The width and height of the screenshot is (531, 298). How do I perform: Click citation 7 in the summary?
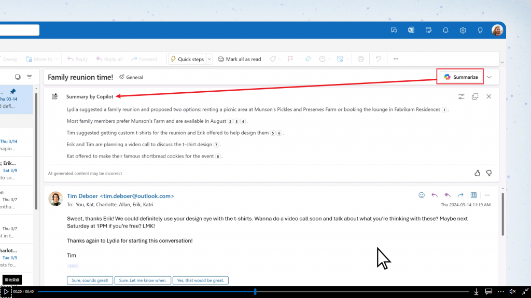(x=216, y=145)
